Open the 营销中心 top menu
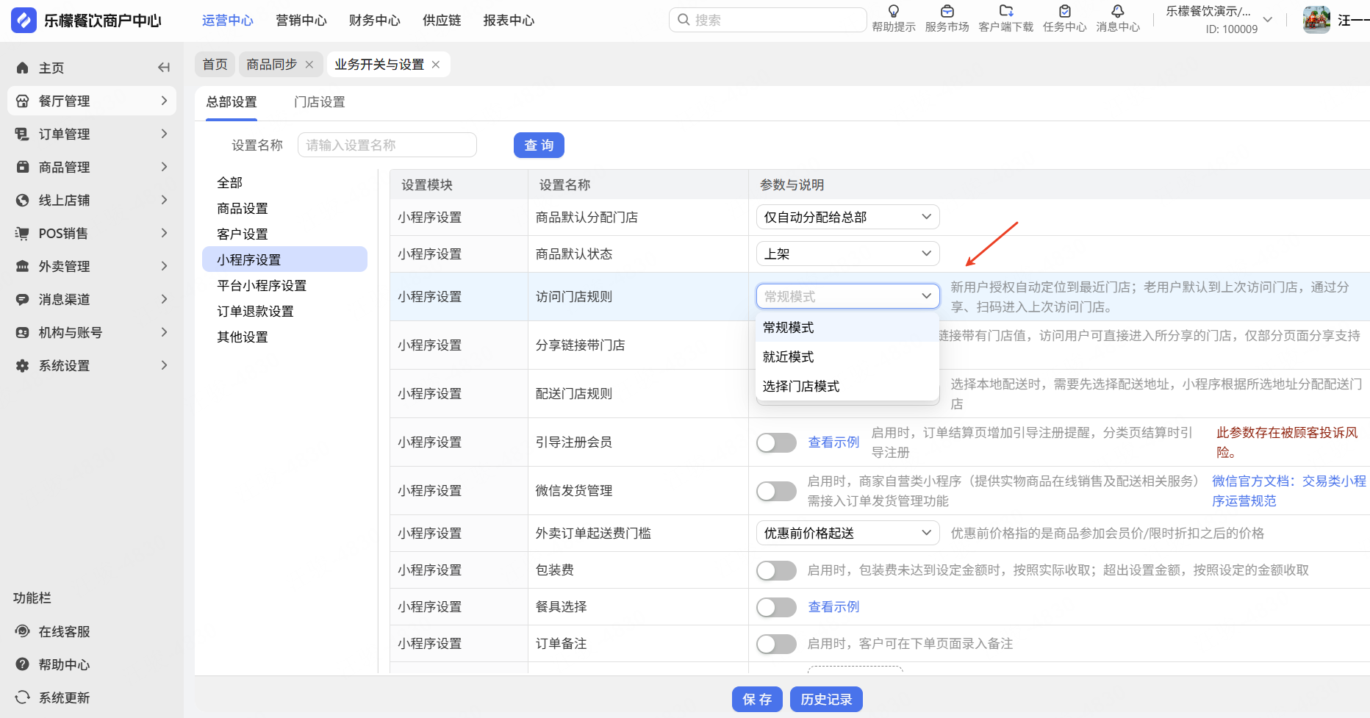 pos(301,21)
